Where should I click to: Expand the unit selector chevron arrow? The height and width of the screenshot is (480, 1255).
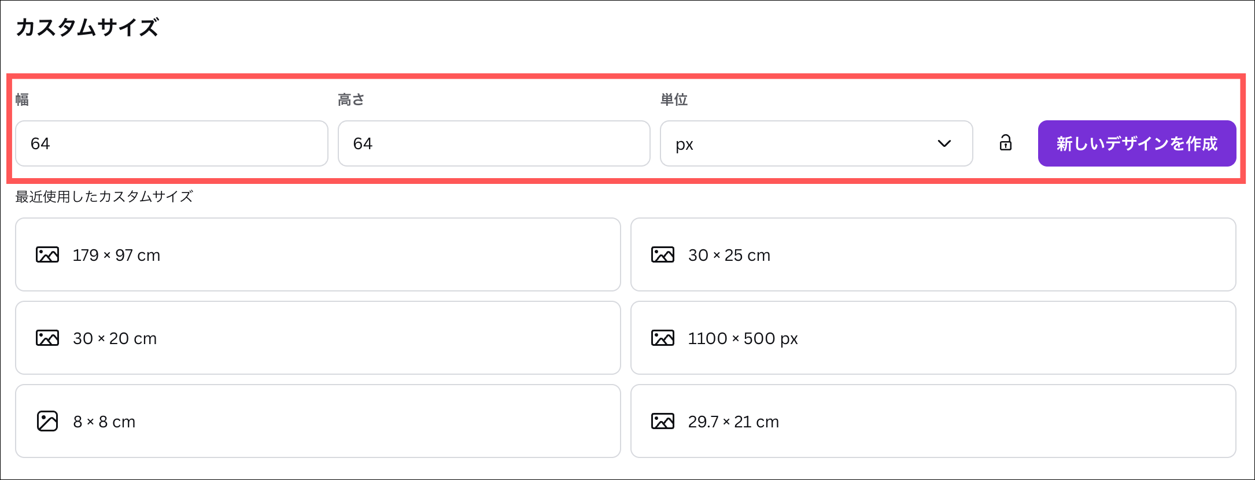coord(944,143)
